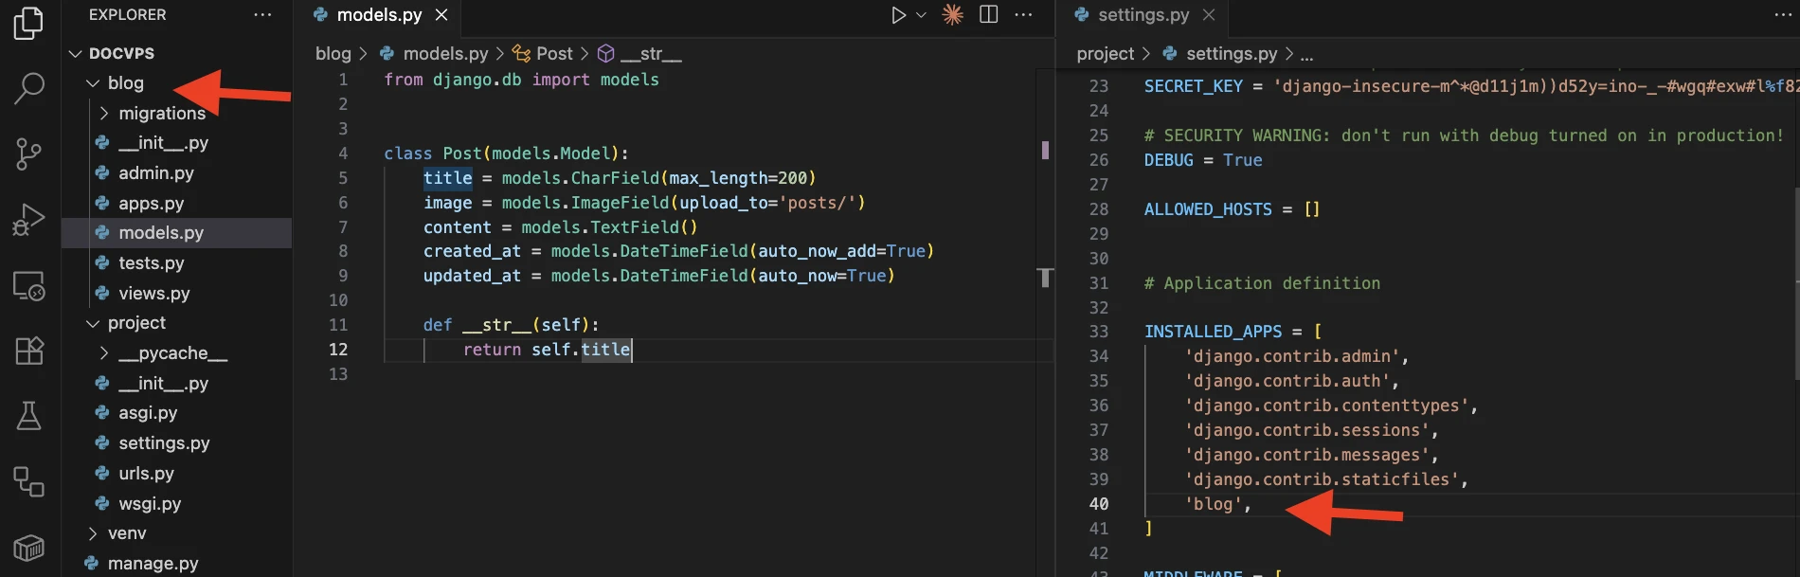The width and height of the screenshot is (1800, 577).
Task: Open Explorer views and more actions menu
Action: 262,15
